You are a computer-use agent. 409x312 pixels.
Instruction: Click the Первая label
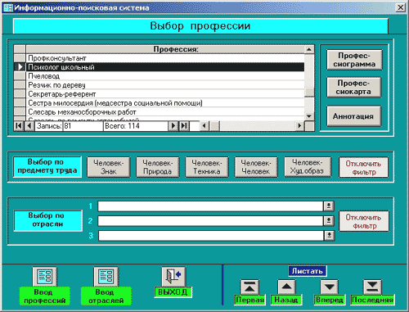[249, 300]
